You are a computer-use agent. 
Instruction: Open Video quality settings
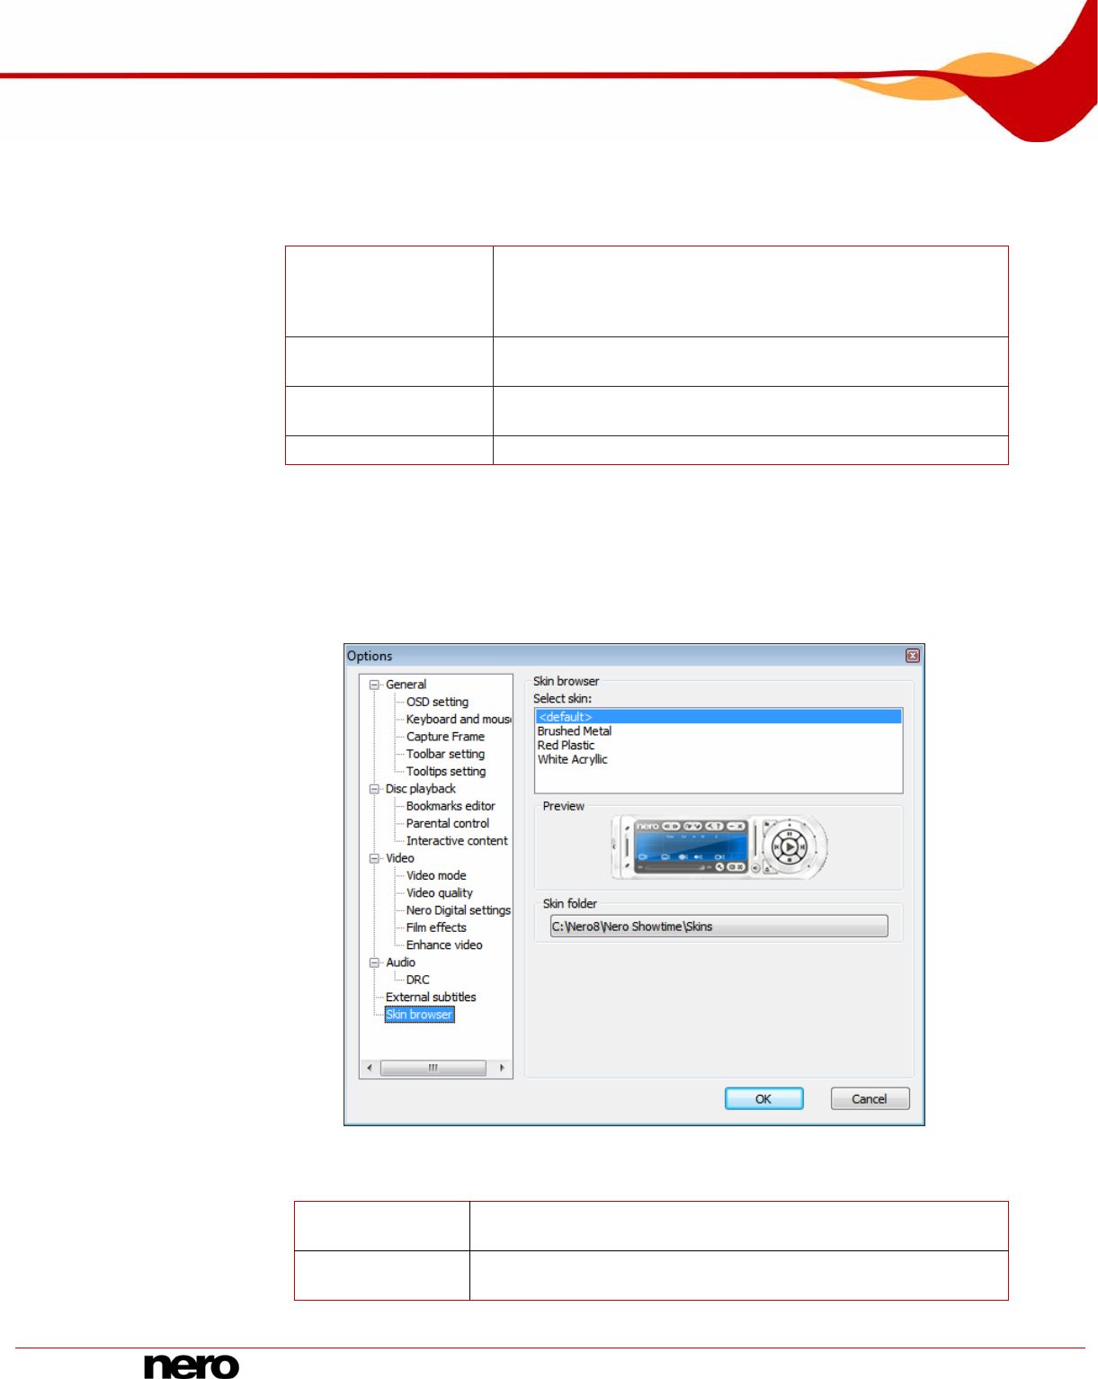(x=439, y=893)
